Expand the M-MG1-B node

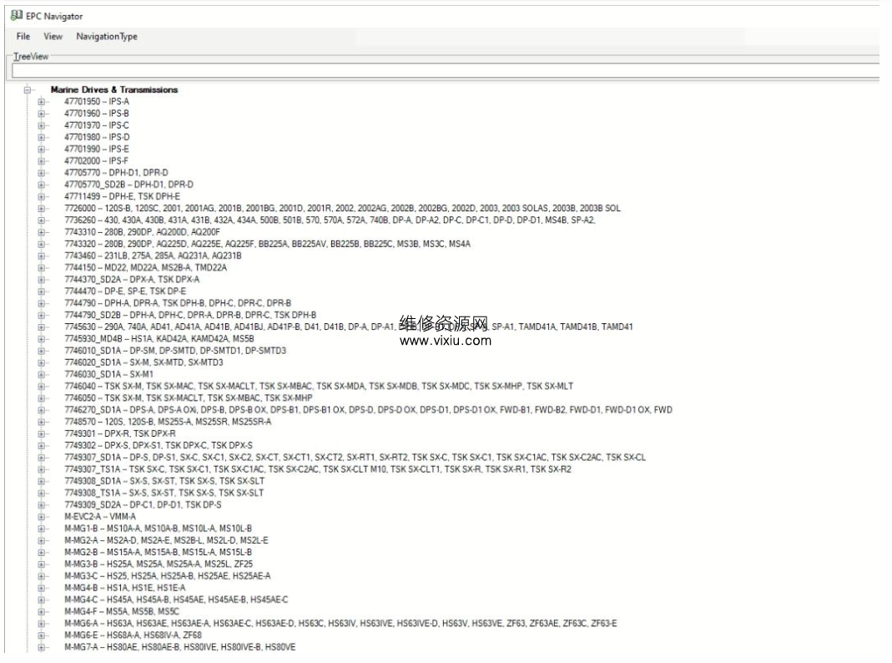click(x=41, y=529)
